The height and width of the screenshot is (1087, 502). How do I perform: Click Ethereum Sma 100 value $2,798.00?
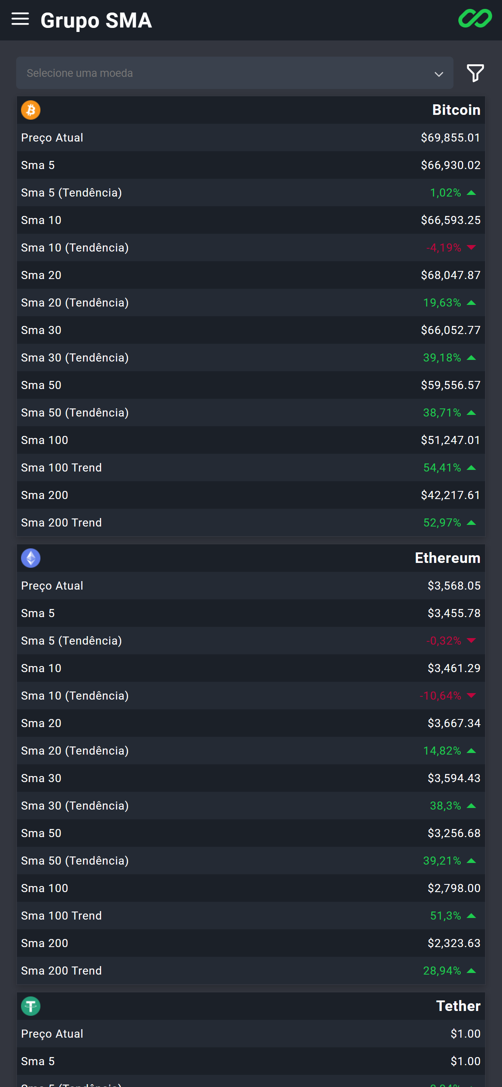pos(454,888)
